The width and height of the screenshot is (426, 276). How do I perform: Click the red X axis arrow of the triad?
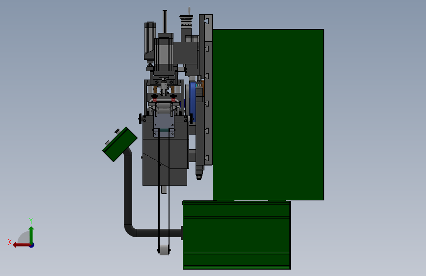coord(22,245)
